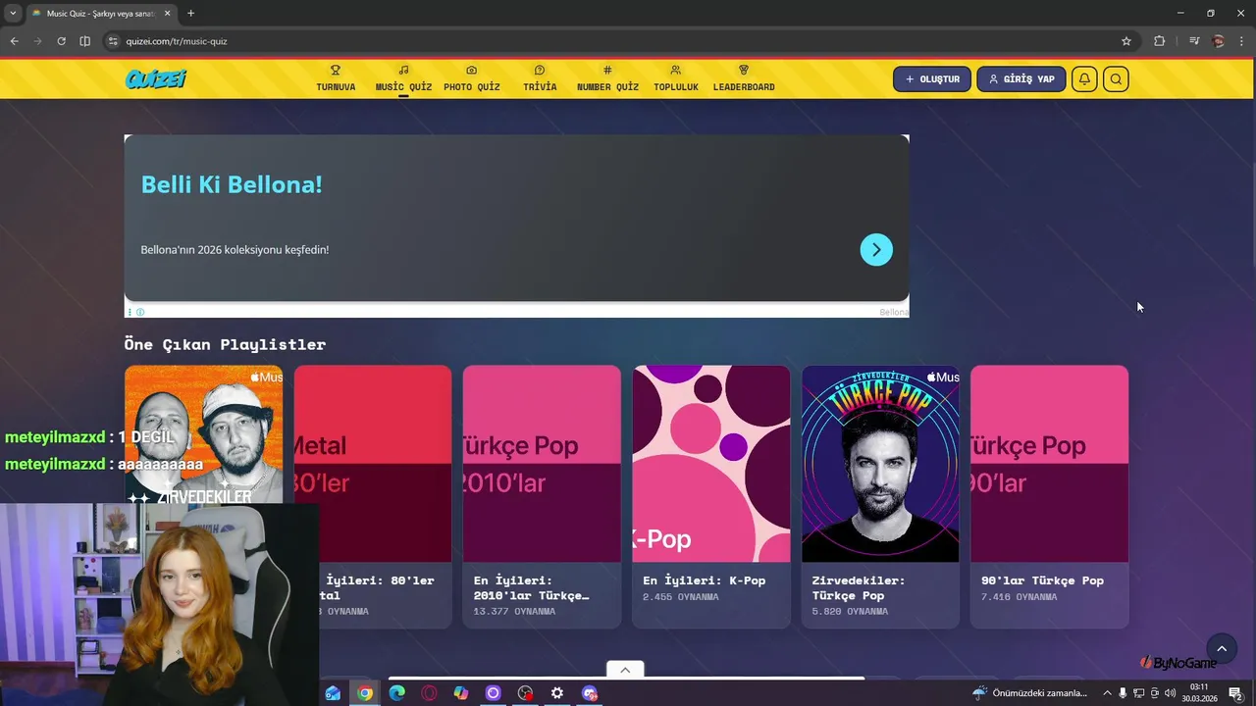1256x706 pixels.
Task: Open the K-Pop playlist cover
Action: point(711,464)
